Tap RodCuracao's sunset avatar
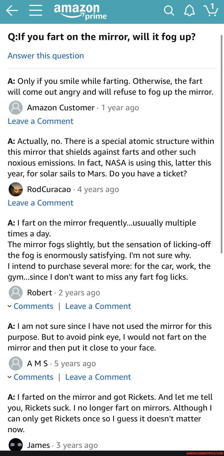The height and width of the screenshot is (456, 224). [16, 189]
